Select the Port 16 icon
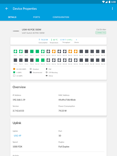This screenshot has height=156, width=117. [x=54, y=60]
